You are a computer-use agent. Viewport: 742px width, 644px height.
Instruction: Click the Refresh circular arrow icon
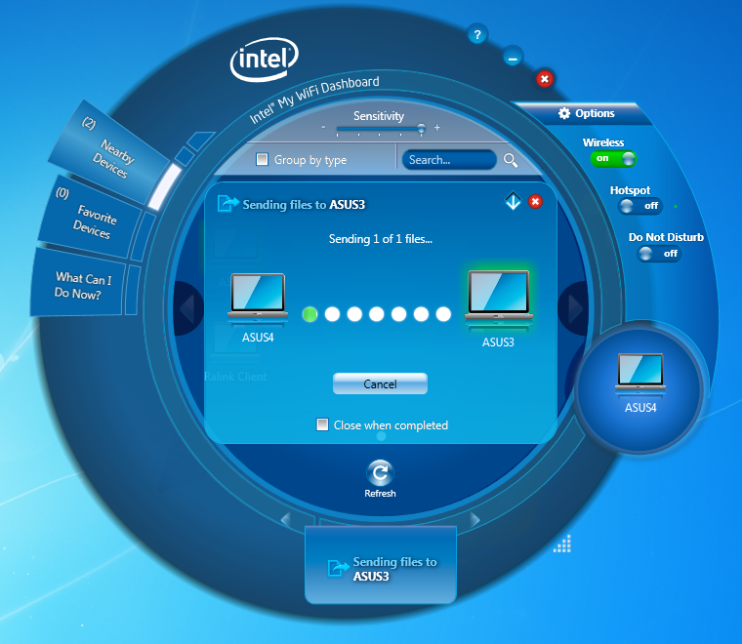pyautogui.click(x=380, y=472)
